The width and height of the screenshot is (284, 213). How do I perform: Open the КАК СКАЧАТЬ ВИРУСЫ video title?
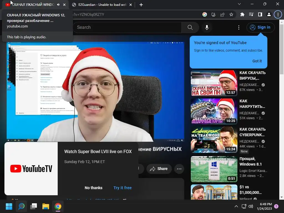(x=253, y=75)
